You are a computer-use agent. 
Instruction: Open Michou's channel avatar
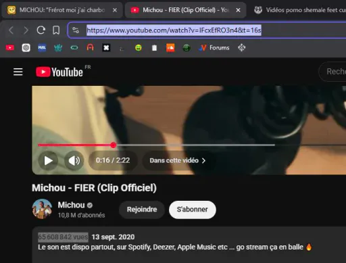tap(42, 209)
